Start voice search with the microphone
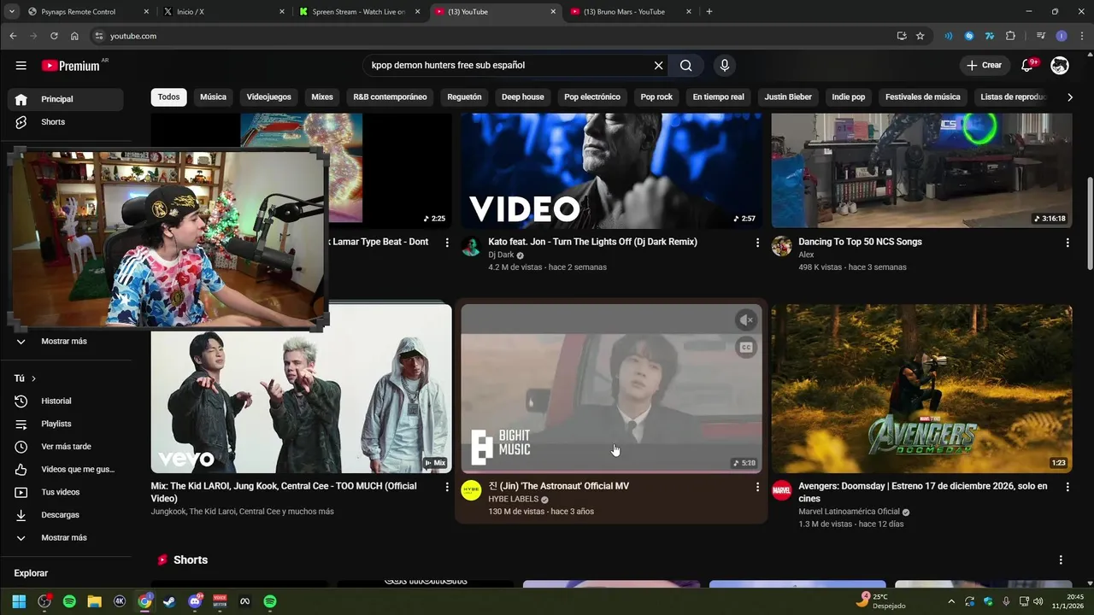Image resolution: width=1094 pixels, height=615 pixels. [x=724, y=66]
